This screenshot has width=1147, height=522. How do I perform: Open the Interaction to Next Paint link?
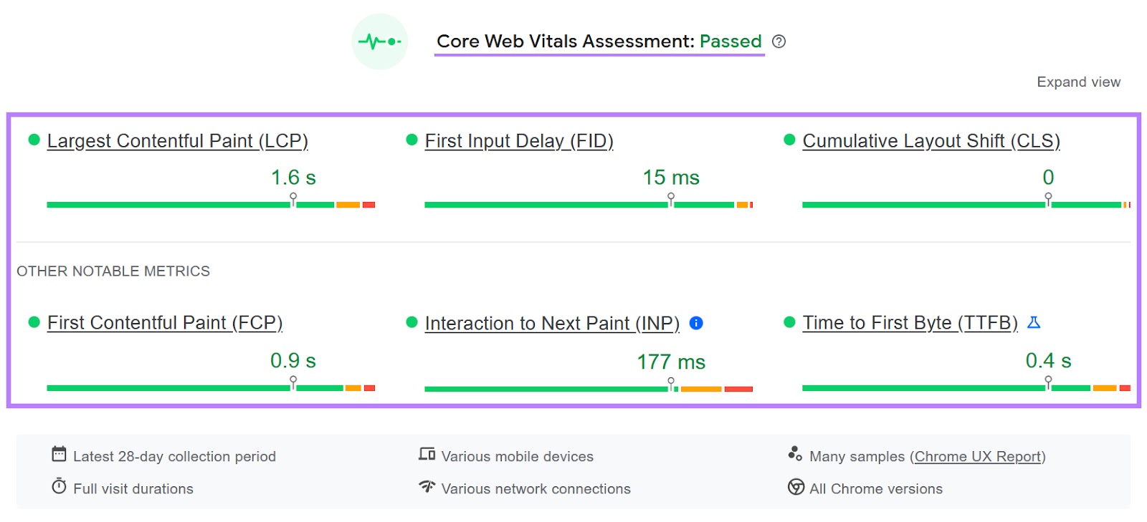click(x=553, y=324)
